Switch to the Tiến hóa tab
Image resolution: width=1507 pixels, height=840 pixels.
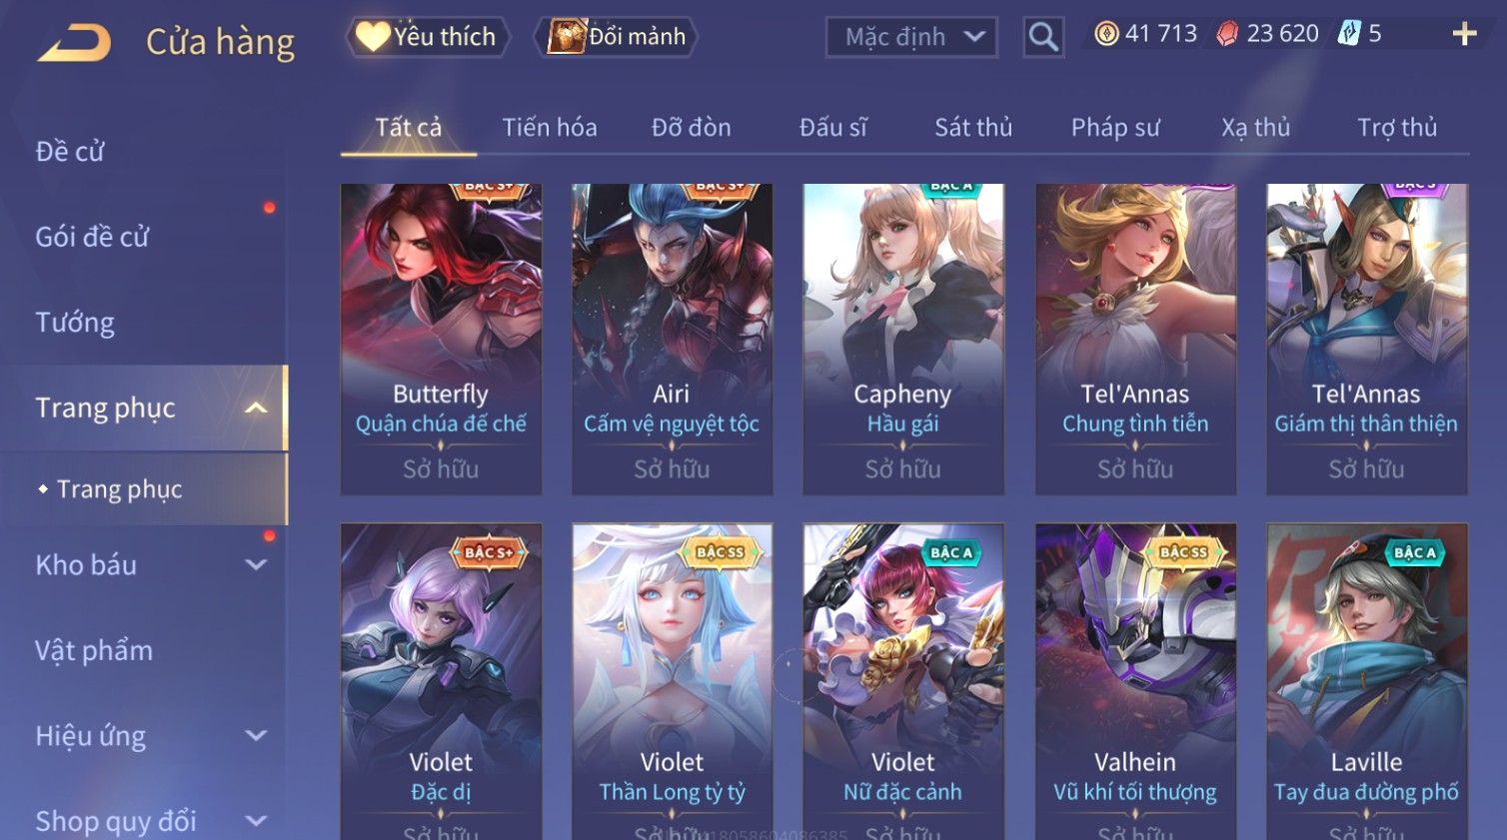coord(550,128)
